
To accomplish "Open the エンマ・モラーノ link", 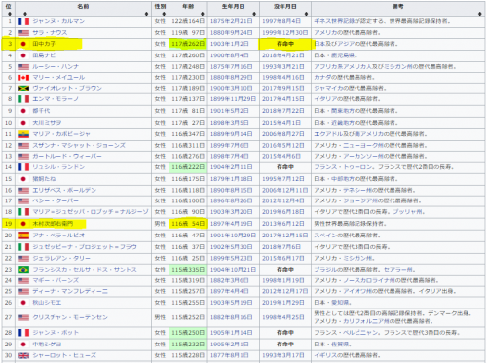I will 56,99.
